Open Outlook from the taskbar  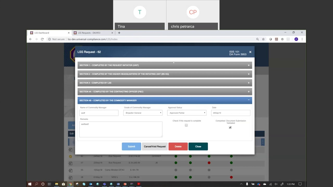tap(91, 184)
